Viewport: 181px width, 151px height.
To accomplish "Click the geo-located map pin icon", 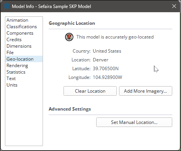I will (x=69, y=37).
